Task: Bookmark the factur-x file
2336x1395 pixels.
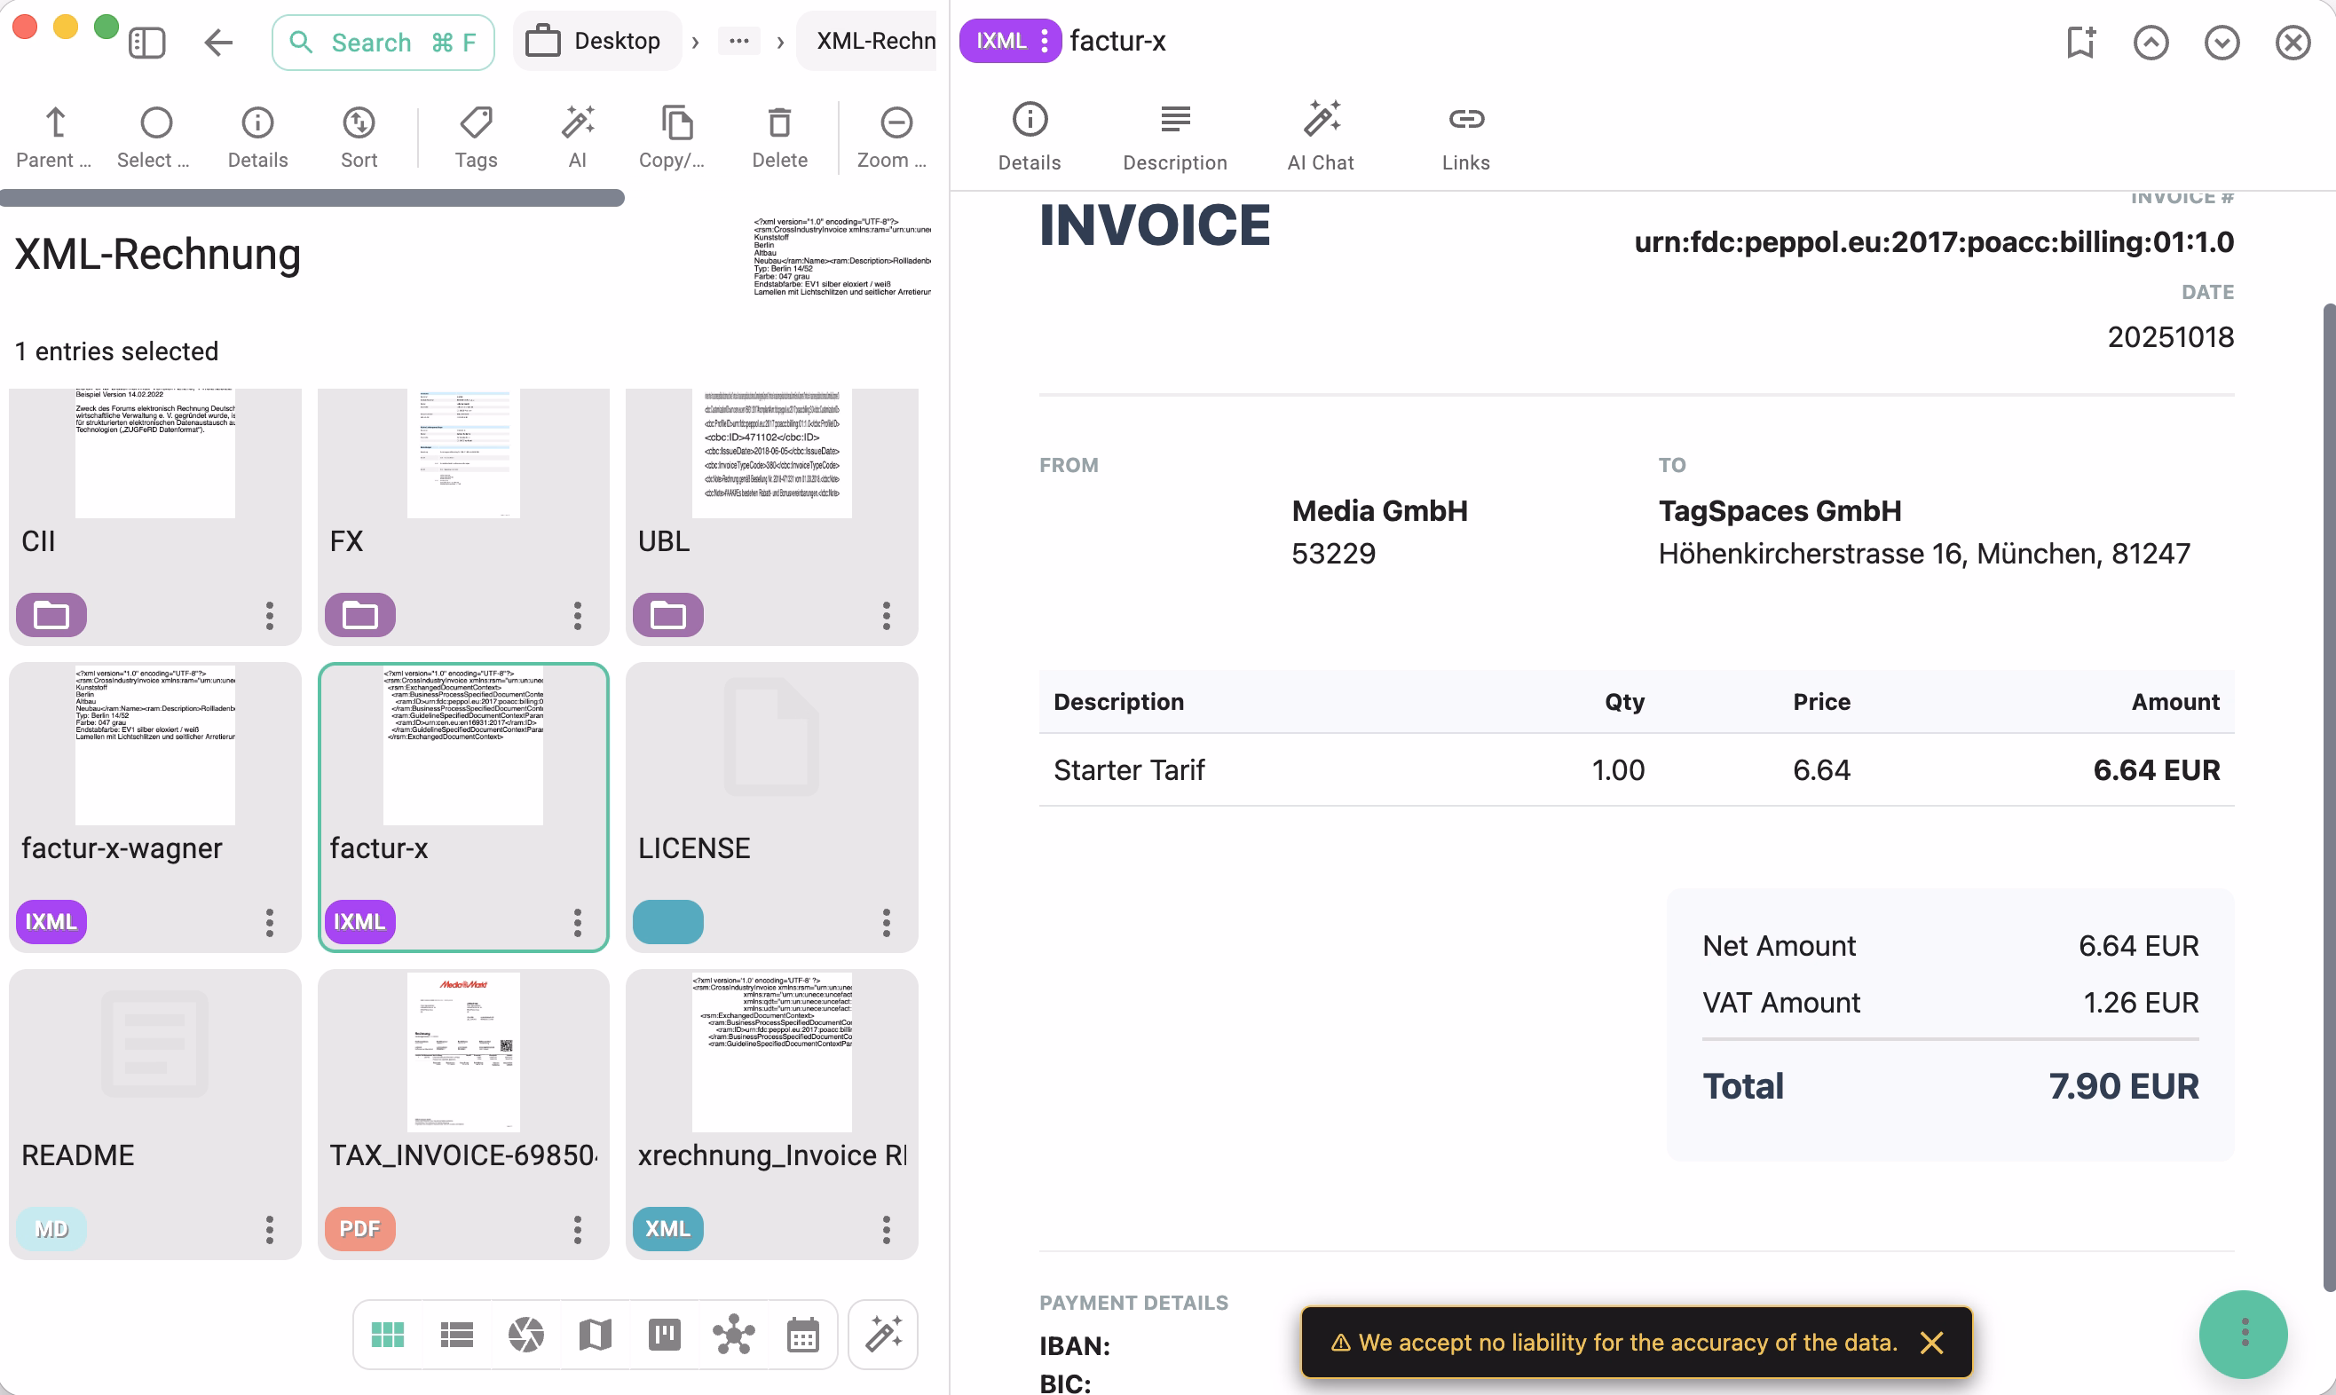Action: click(2080, 43)
